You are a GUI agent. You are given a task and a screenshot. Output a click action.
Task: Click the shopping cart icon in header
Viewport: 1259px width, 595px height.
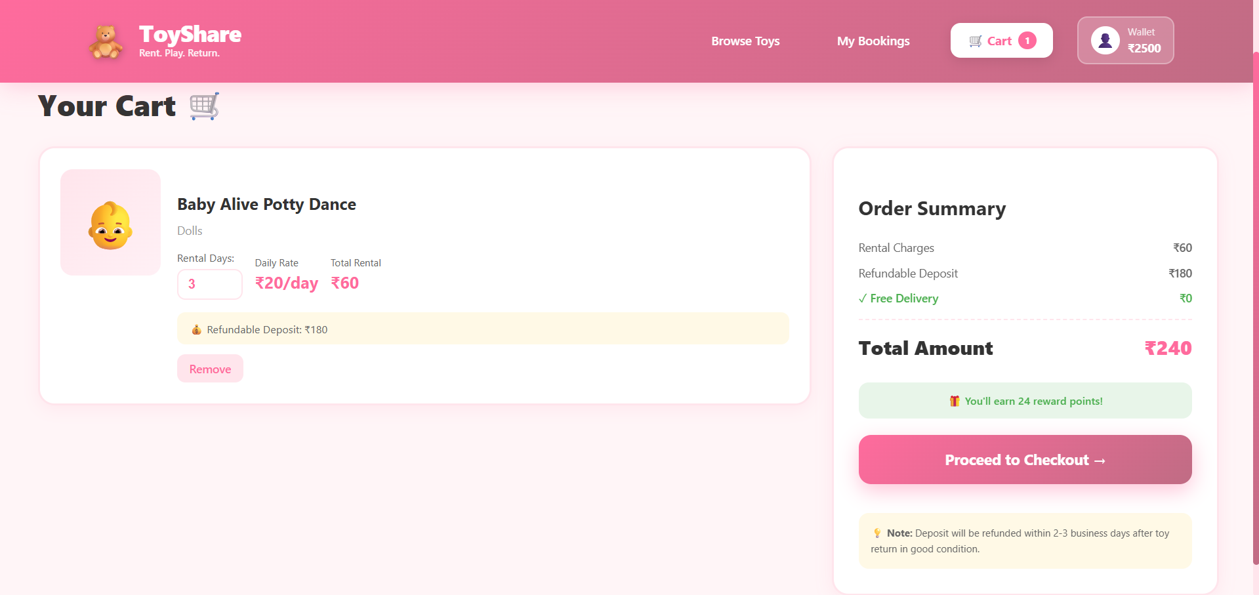[976, 41]
